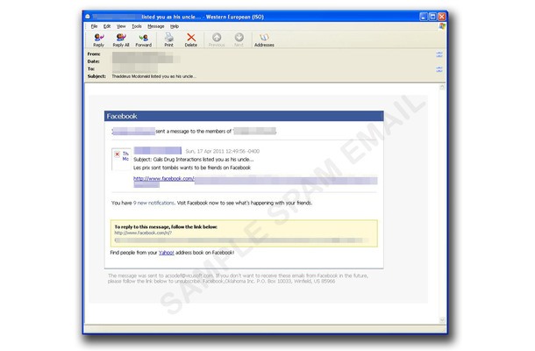This screenshot has width=535, height=351.
Task: Click the scroll down arrow of message pane
Action: pyautogui.click(x=442, y=320)
